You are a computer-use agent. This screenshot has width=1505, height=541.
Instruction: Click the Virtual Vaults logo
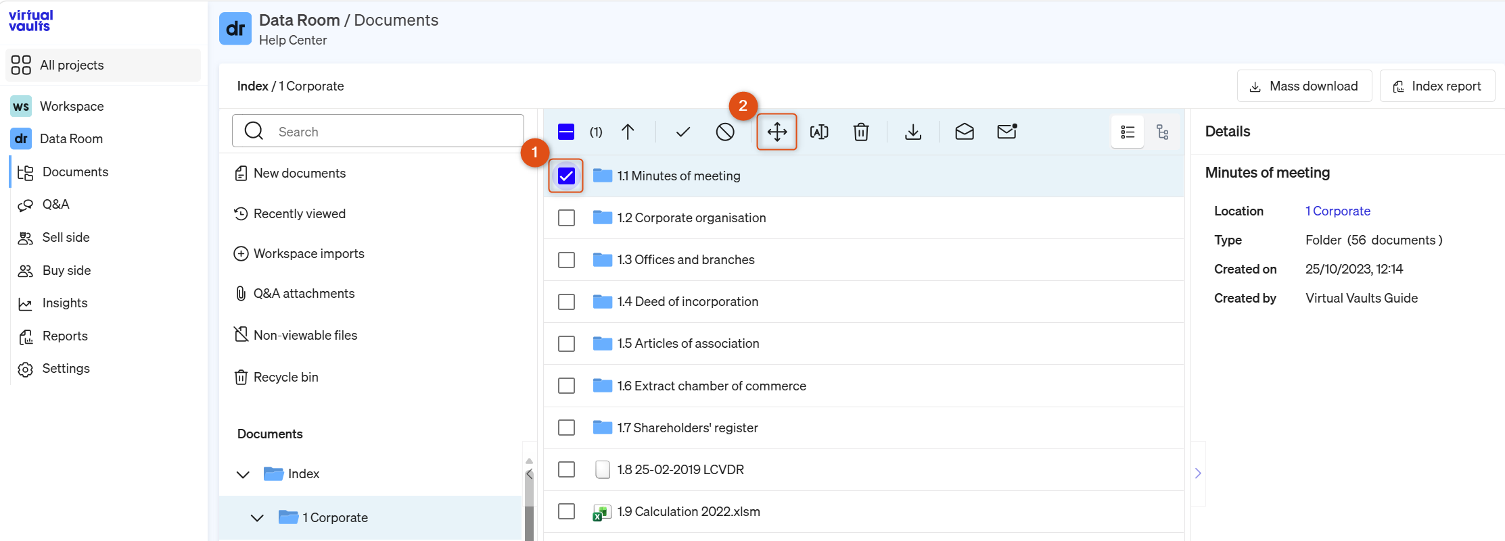[x=30, y=21]
